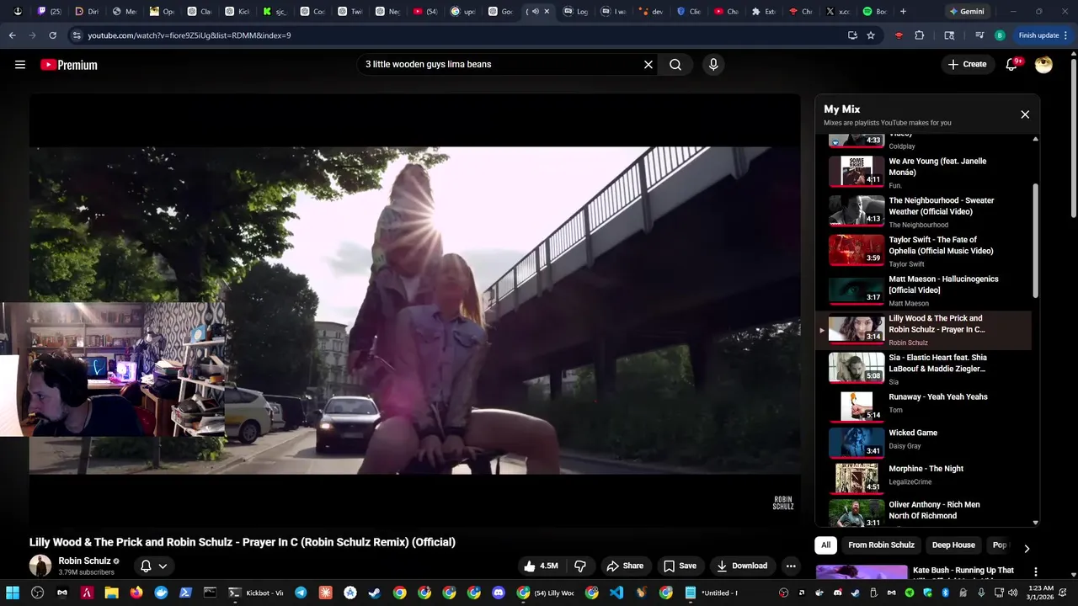The height and width of the screenshot is (606, 1078).
Task: Play Runaway by Yeah Yeah Yeahs
Action: click(x=924, y=406)
